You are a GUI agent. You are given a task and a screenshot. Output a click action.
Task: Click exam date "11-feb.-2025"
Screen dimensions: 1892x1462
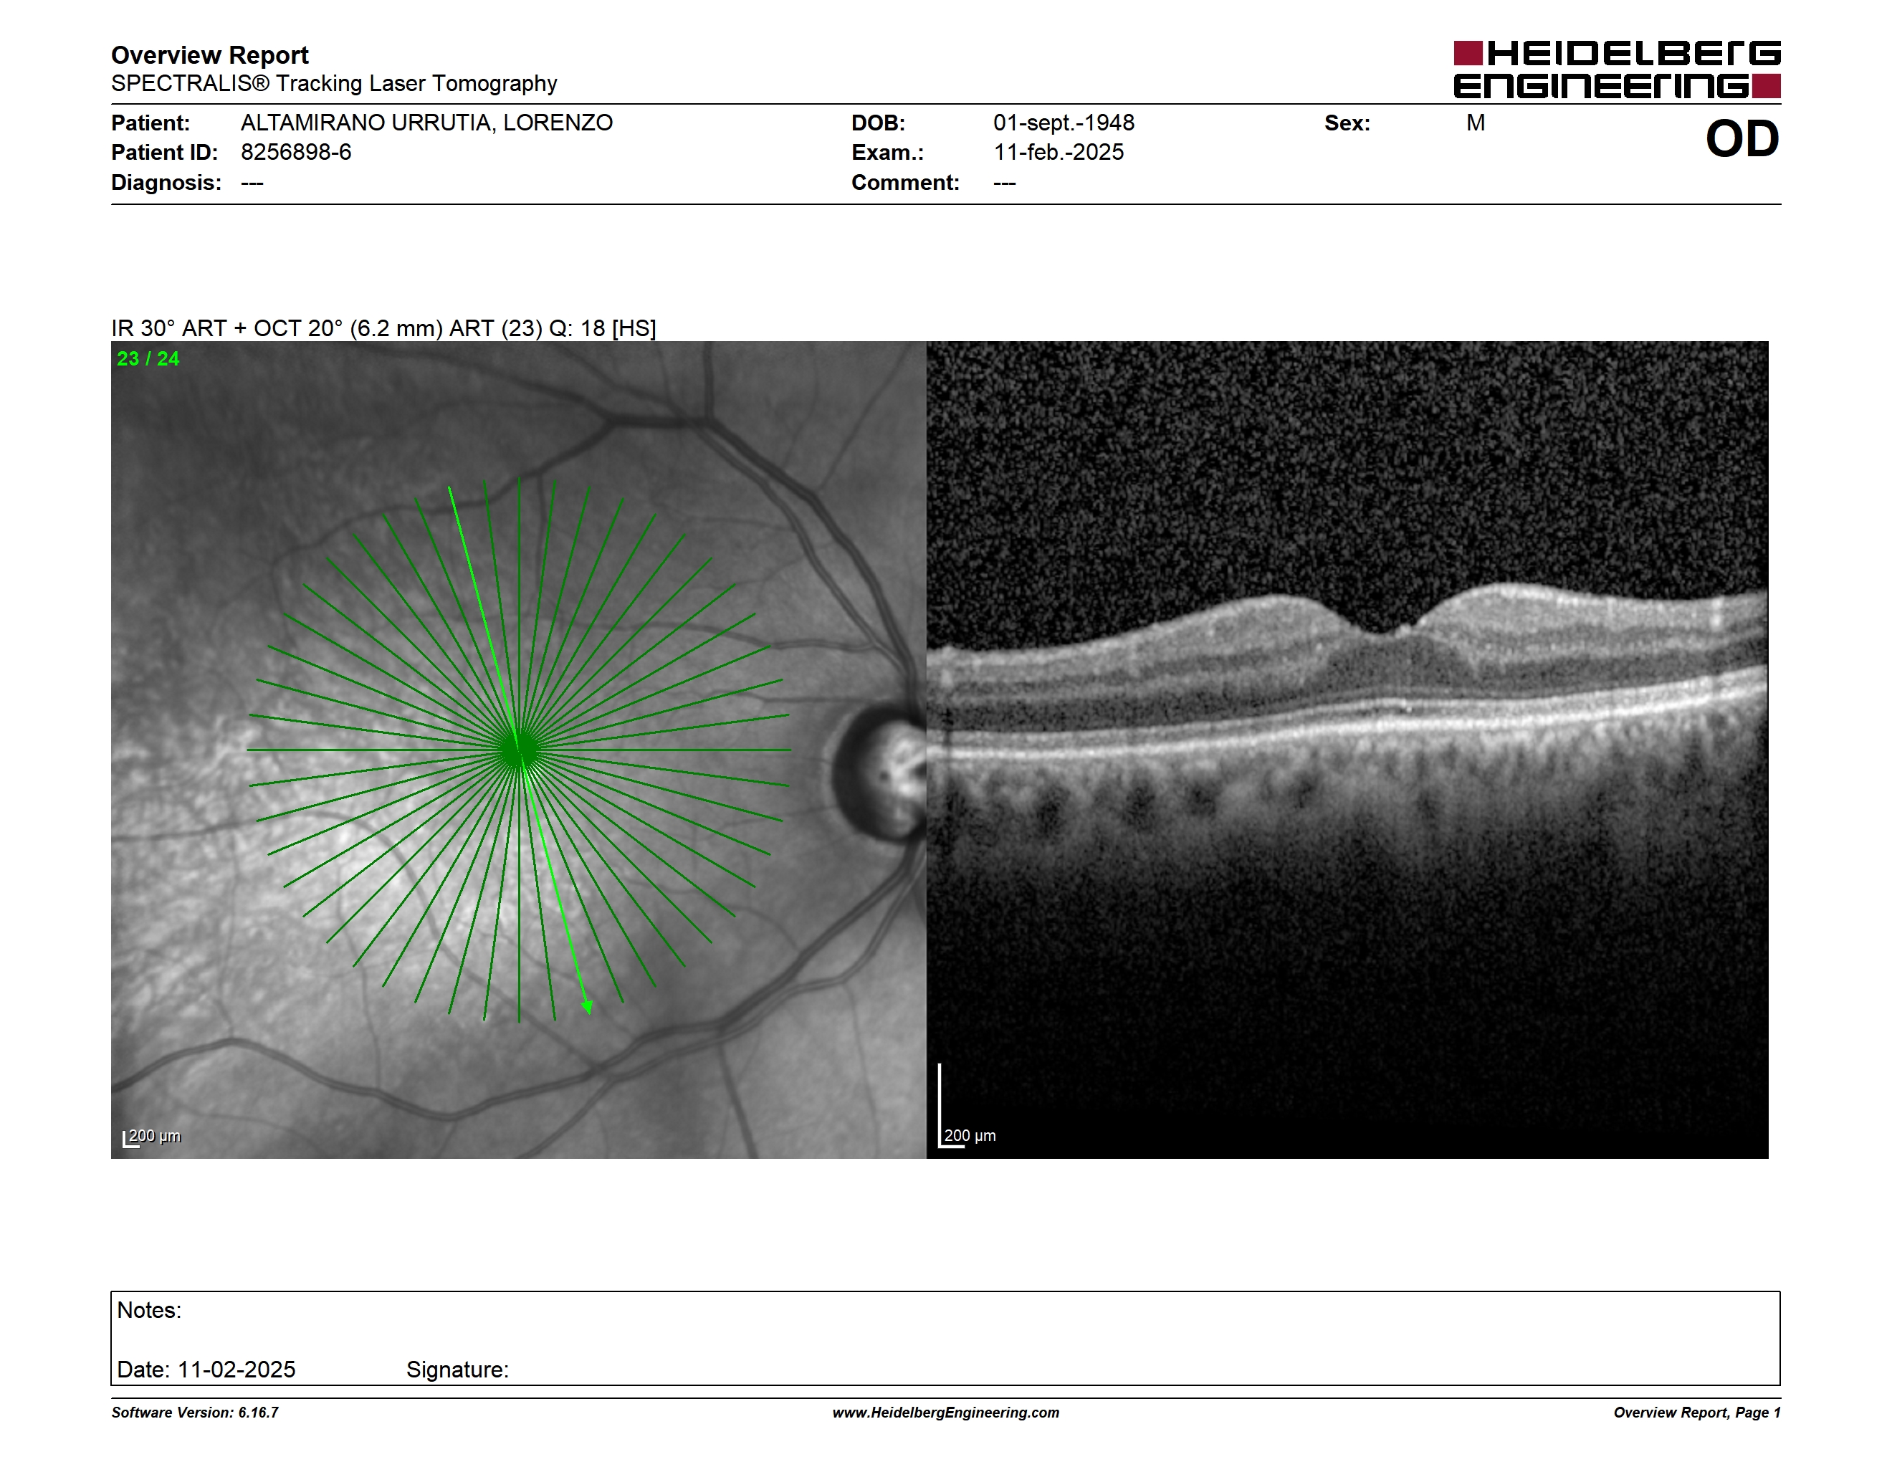pos(1059,153)
